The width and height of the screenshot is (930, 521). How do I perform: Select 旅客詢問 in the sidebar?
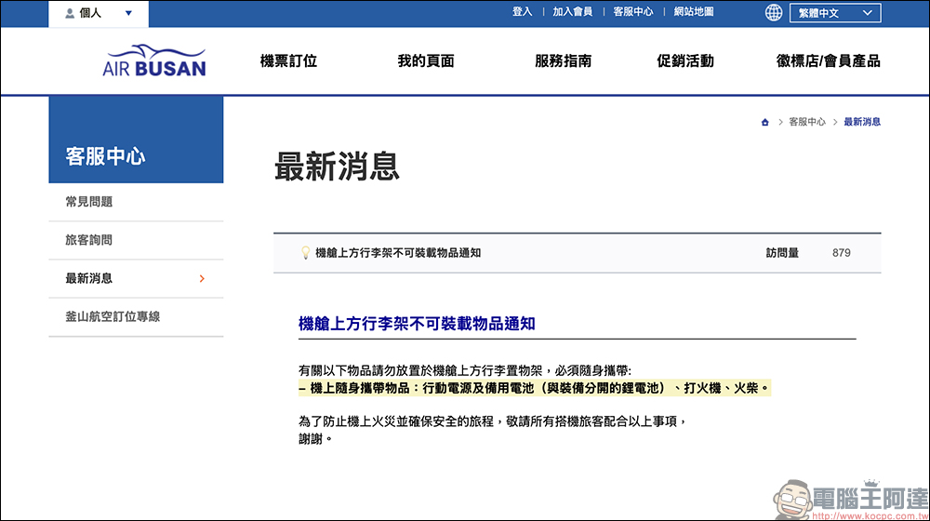(x=136, y=240)
